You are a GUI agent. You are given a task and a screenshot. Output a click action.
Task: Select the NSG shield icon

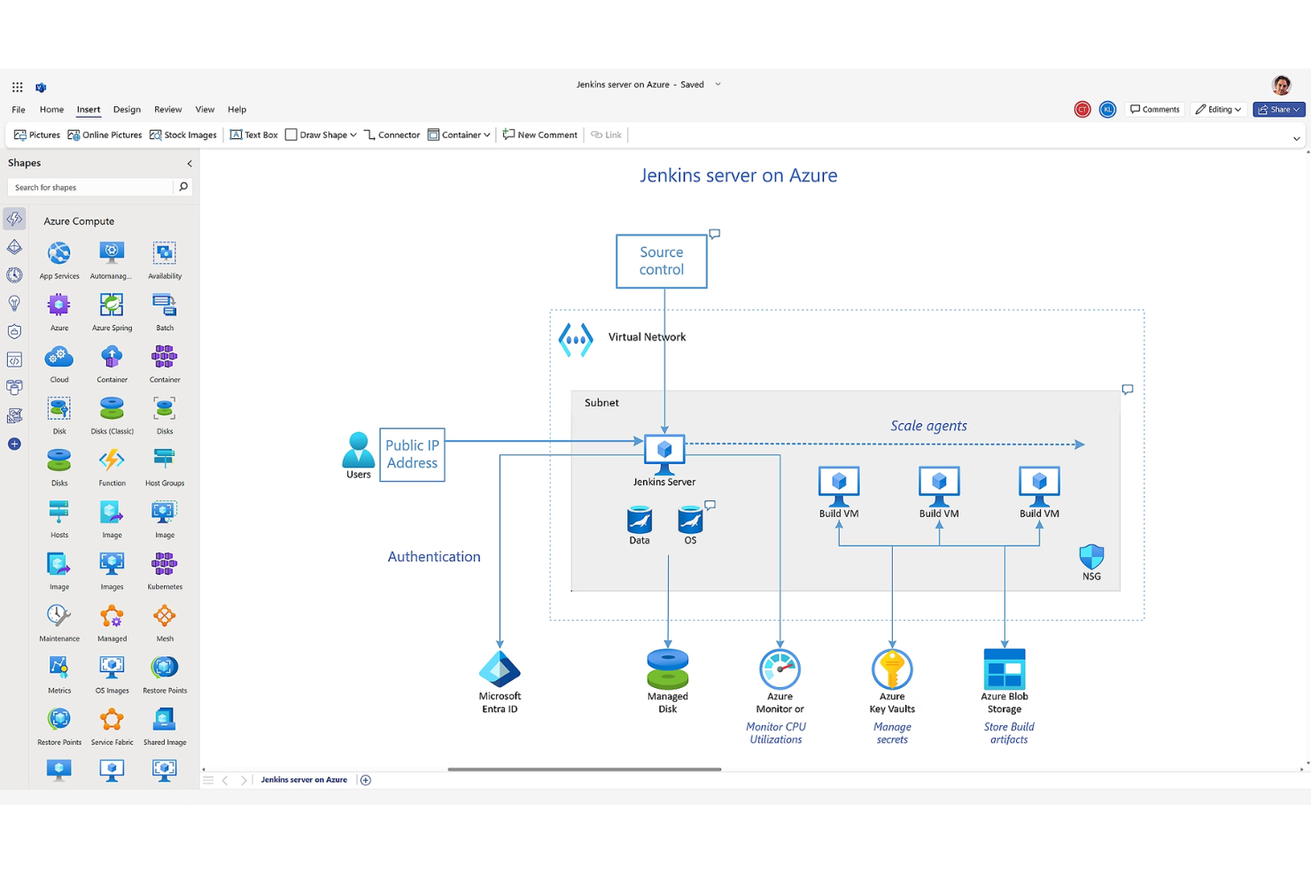pyautogui.click(x=1091, y=556)
